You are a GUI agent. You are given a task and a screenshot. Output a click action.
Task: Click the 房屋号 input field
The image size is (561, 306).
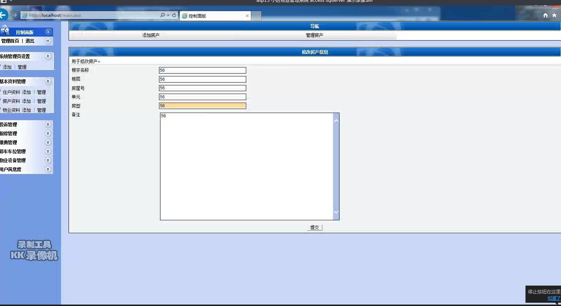tap(203, 88)
